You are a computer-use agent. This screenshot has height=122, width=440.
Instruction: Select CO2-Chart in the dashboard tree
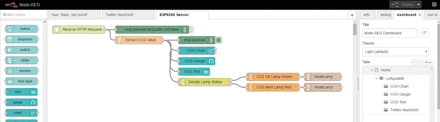(x=399, y=86)
